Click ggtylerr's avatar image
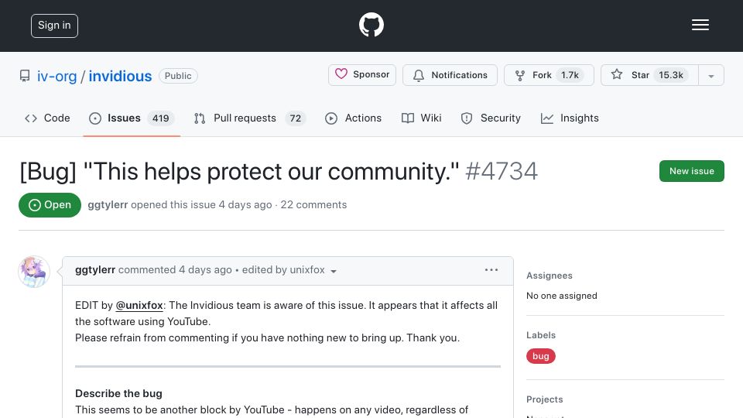The image size is (743, 418). point(34,272)
